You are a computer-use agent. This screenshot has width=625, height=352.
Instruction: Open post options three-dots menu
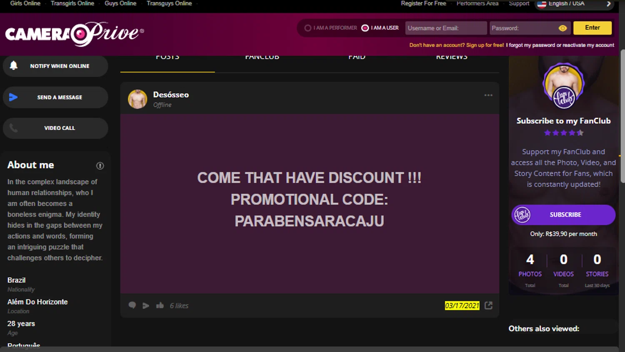[x=488, y=95]
